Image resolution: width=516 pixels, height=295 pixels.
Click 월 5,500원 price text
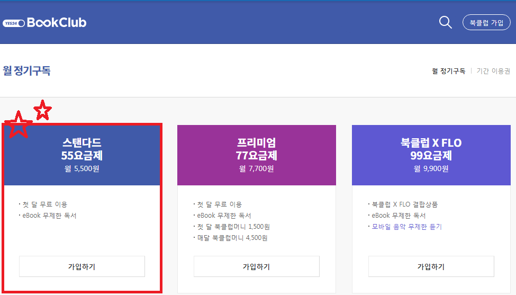click(82, 168)
